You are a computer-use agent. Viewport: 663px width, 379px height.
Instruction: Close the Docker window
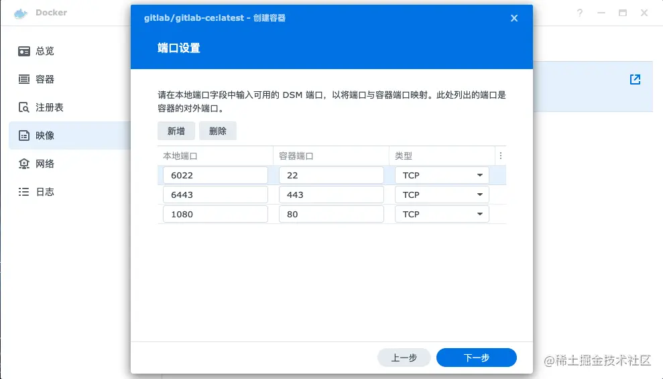[644, 13]
